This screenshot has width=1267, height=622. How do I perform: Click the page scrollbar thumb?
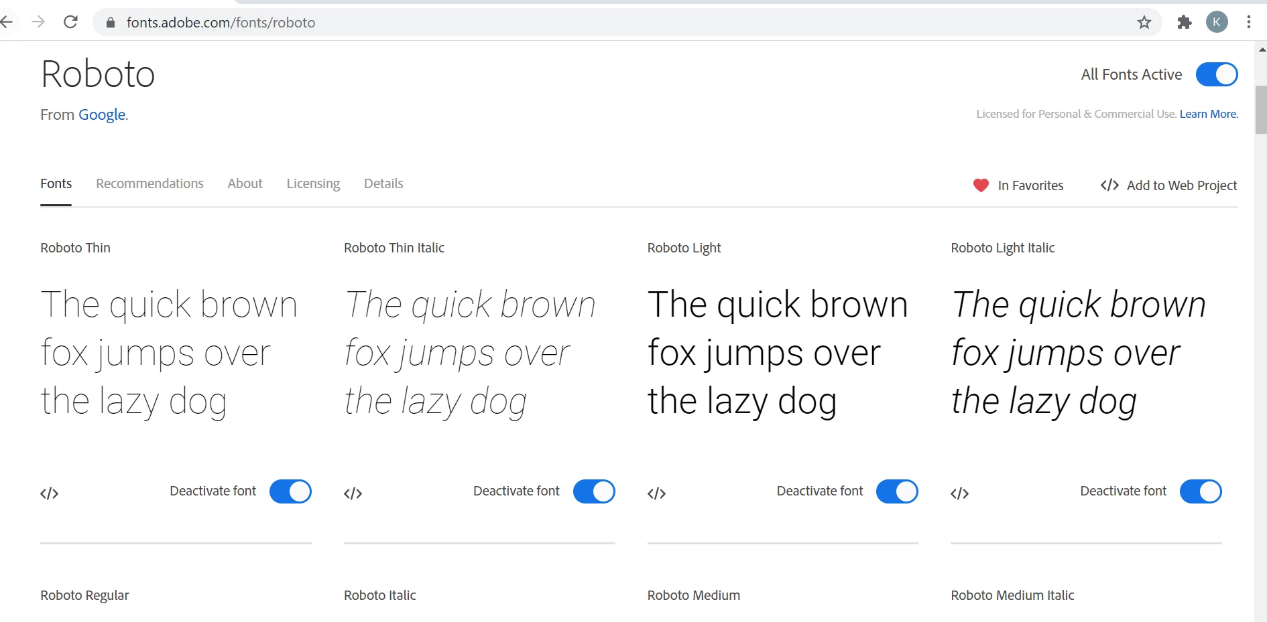click(x=1261, y=110)
